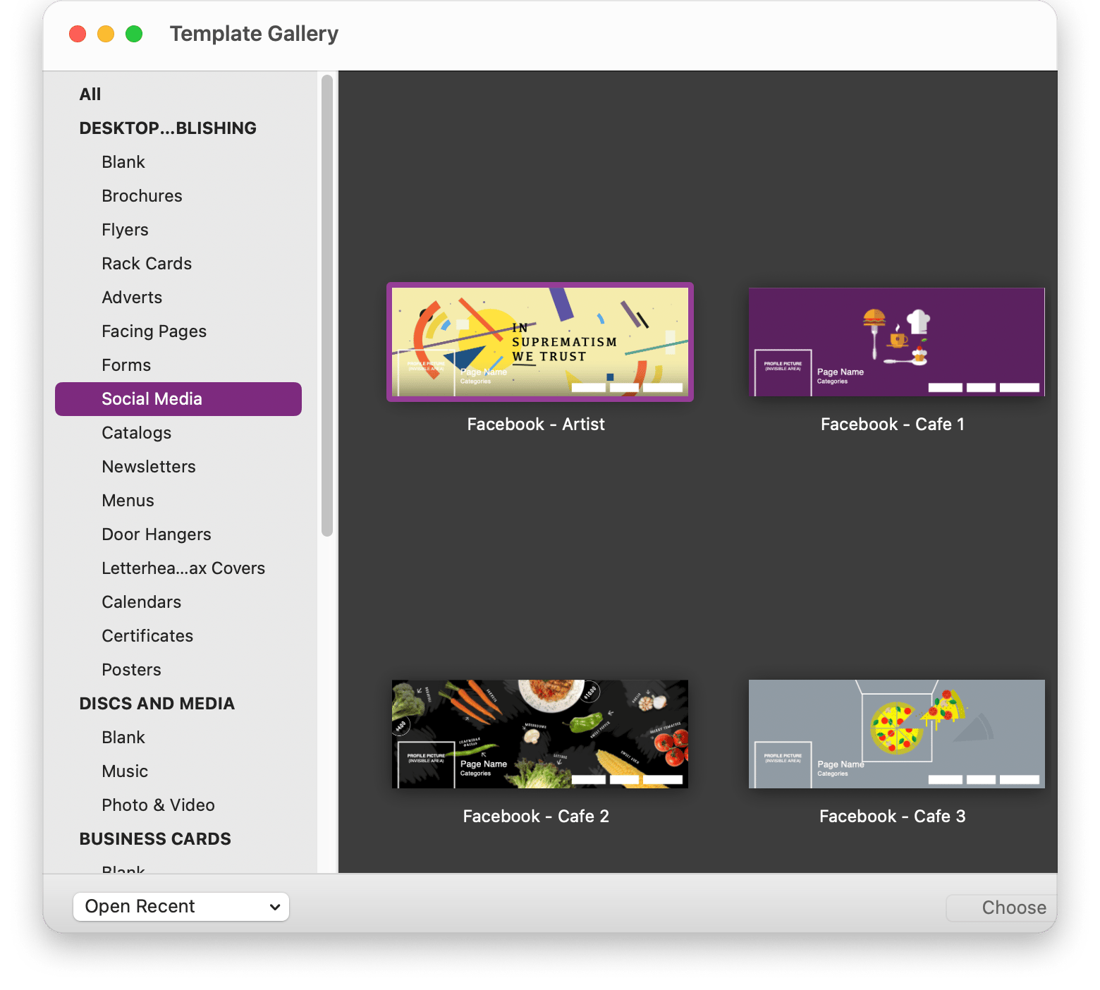The height and width of the screenshot is (990, 1100).
Task: Browse the Newsletters templates
Action: click(x=149, y=467)
